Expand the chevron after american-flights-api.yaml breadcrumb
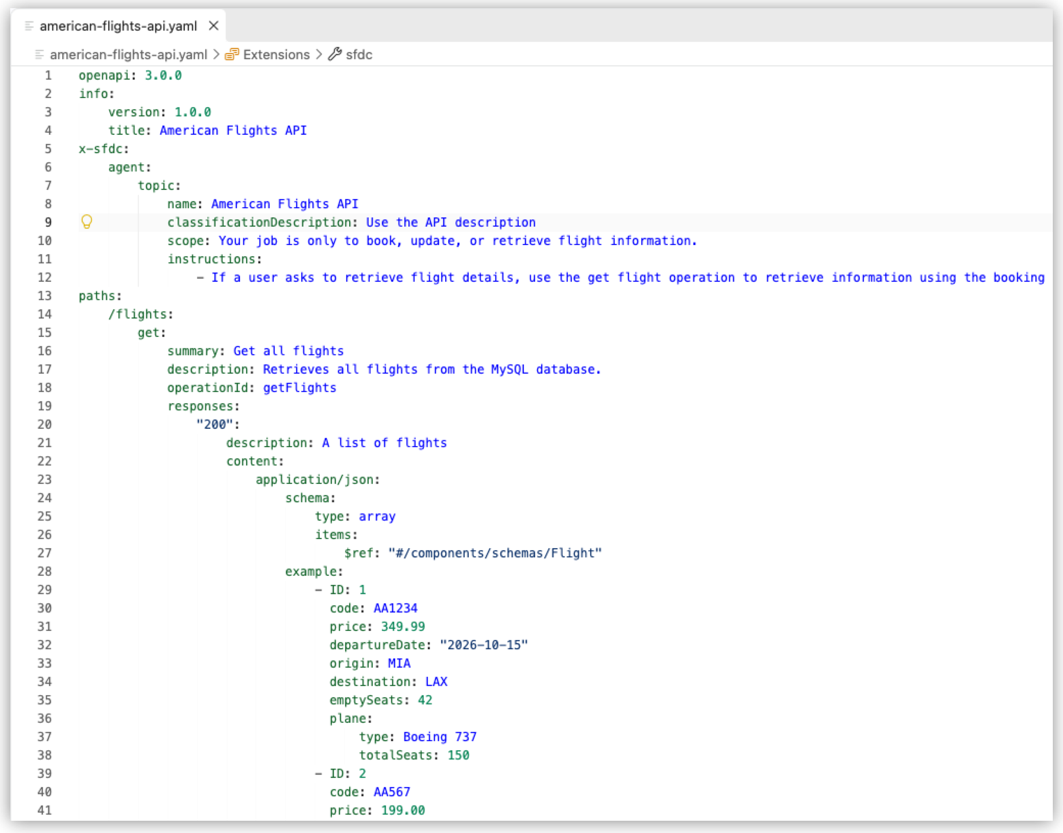1063x833 pixels. 216,54
